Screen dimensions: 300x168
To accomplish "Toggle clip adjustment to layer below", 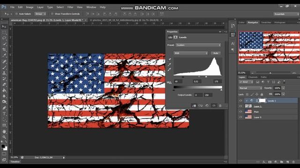I will point(194,106).
